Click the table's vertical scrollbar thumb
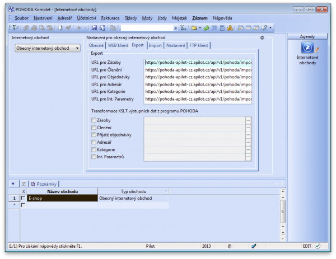 [x=283, y=211]
